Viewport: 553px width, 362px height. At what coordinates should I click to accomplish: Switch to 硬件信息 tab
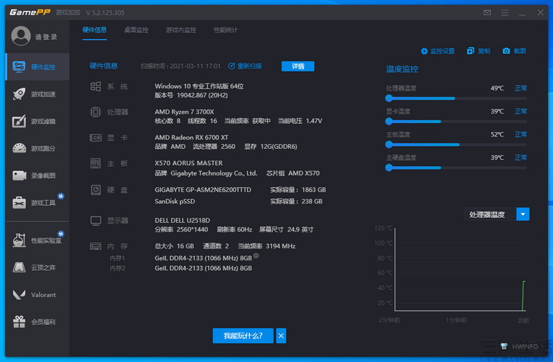94,30
